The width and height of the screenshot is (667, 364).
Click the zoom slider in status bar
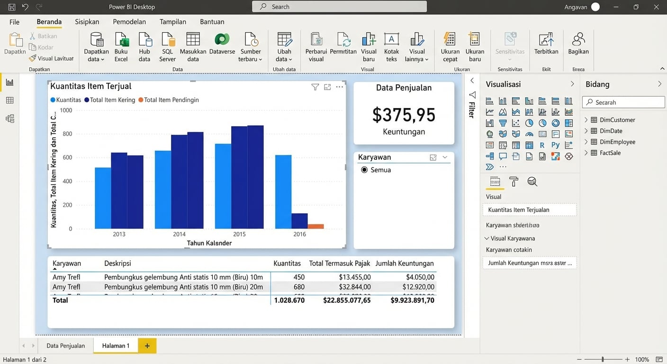[x=603, y=360]
